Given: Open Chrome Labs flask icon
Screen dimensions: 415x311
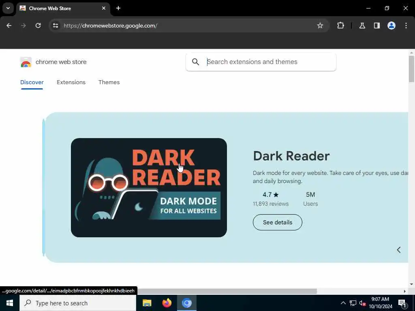Looking at the screenshot, I should point(362,26).
